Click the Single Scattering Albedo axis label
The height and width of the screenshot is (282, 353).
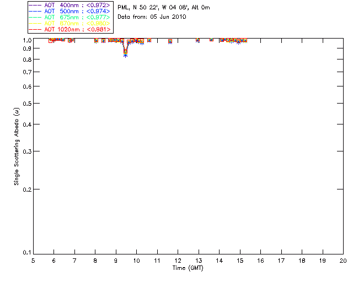17,147
